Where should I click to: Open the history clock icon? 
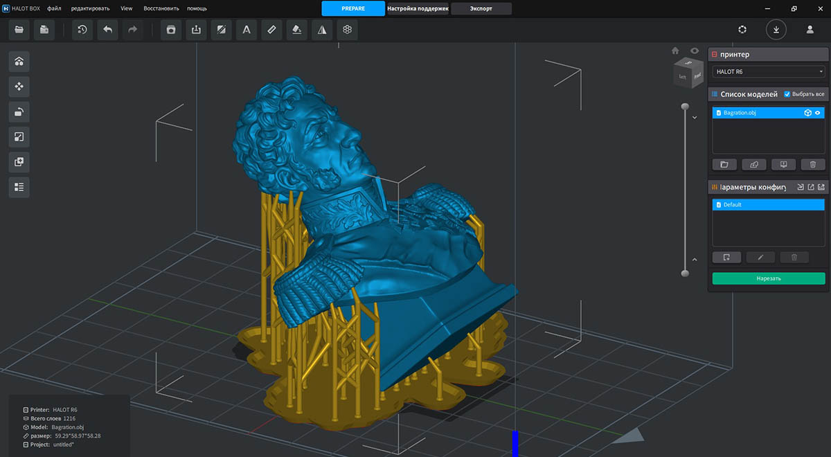tap(82, 30)
